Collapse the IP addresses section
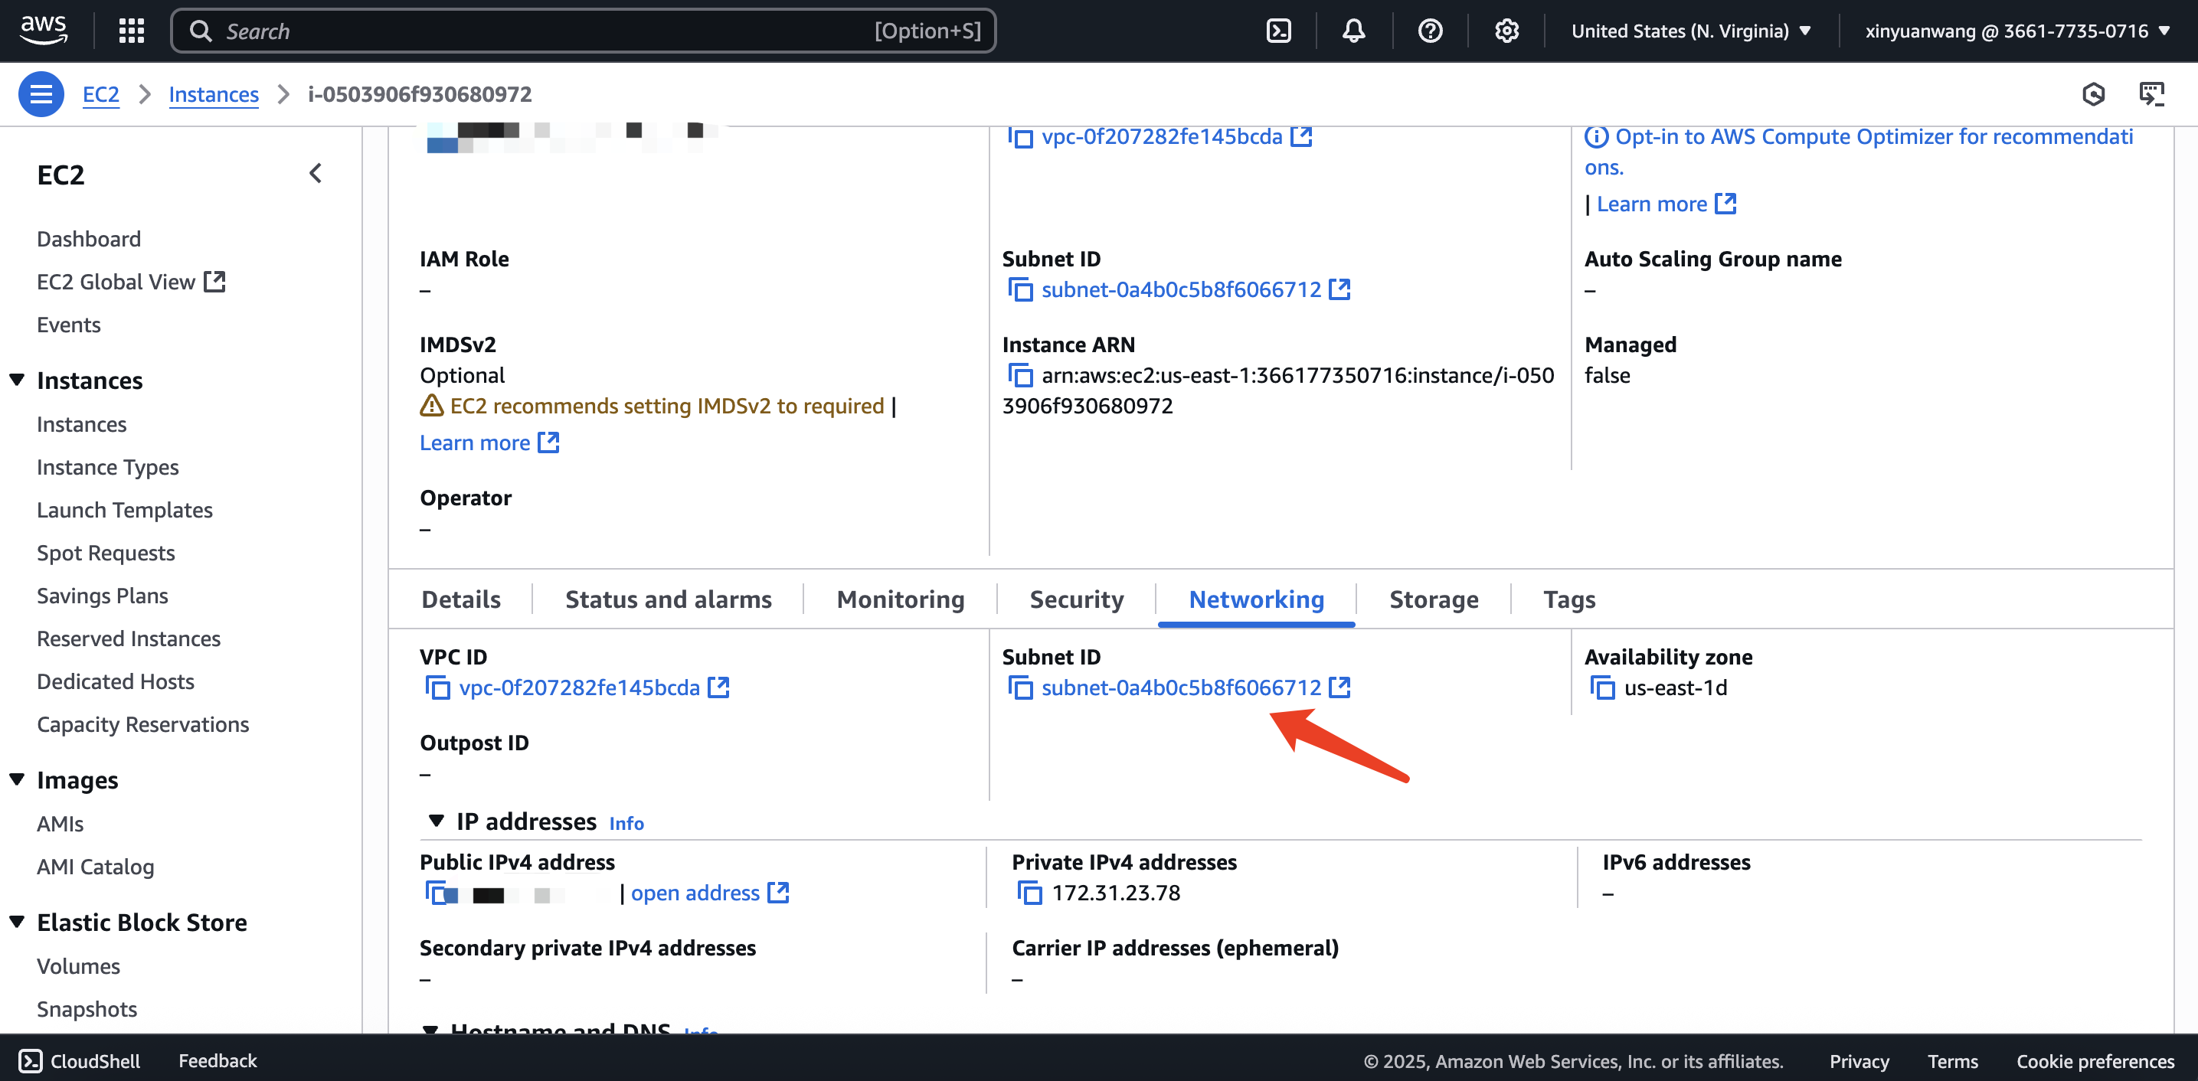The width and height of the screenshot is (2198, 1081). (x=436, y=821)
